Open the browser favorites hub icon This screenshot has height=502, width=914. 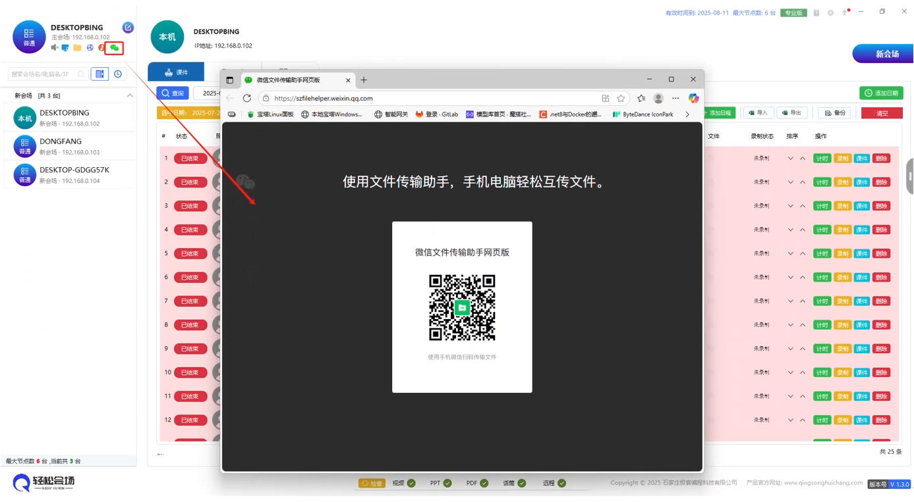click(x=641, y=98)
